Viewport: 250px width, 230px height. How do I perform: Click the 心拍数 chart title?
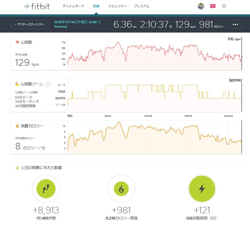pos(26,42)
